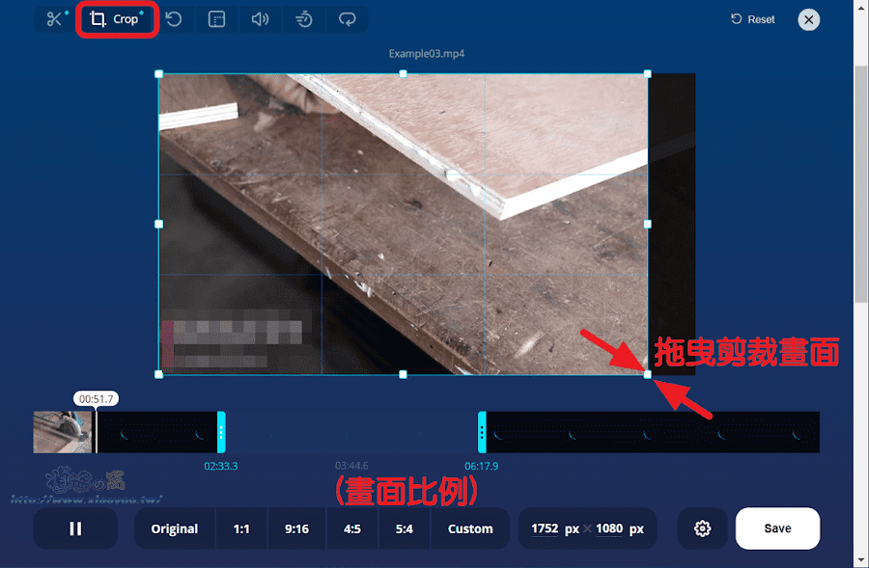Edit the 1080 height field

609,528
